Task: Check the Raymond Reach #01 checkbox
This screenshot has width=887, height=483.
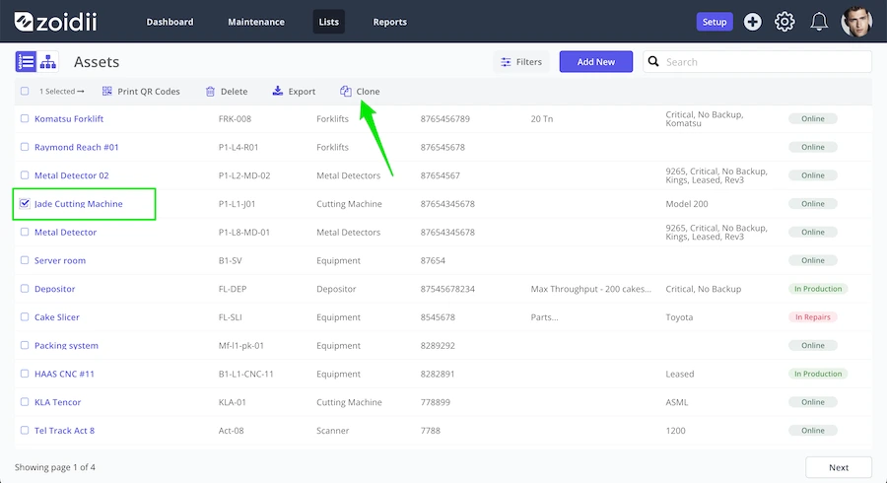Action: click(25, 147)
